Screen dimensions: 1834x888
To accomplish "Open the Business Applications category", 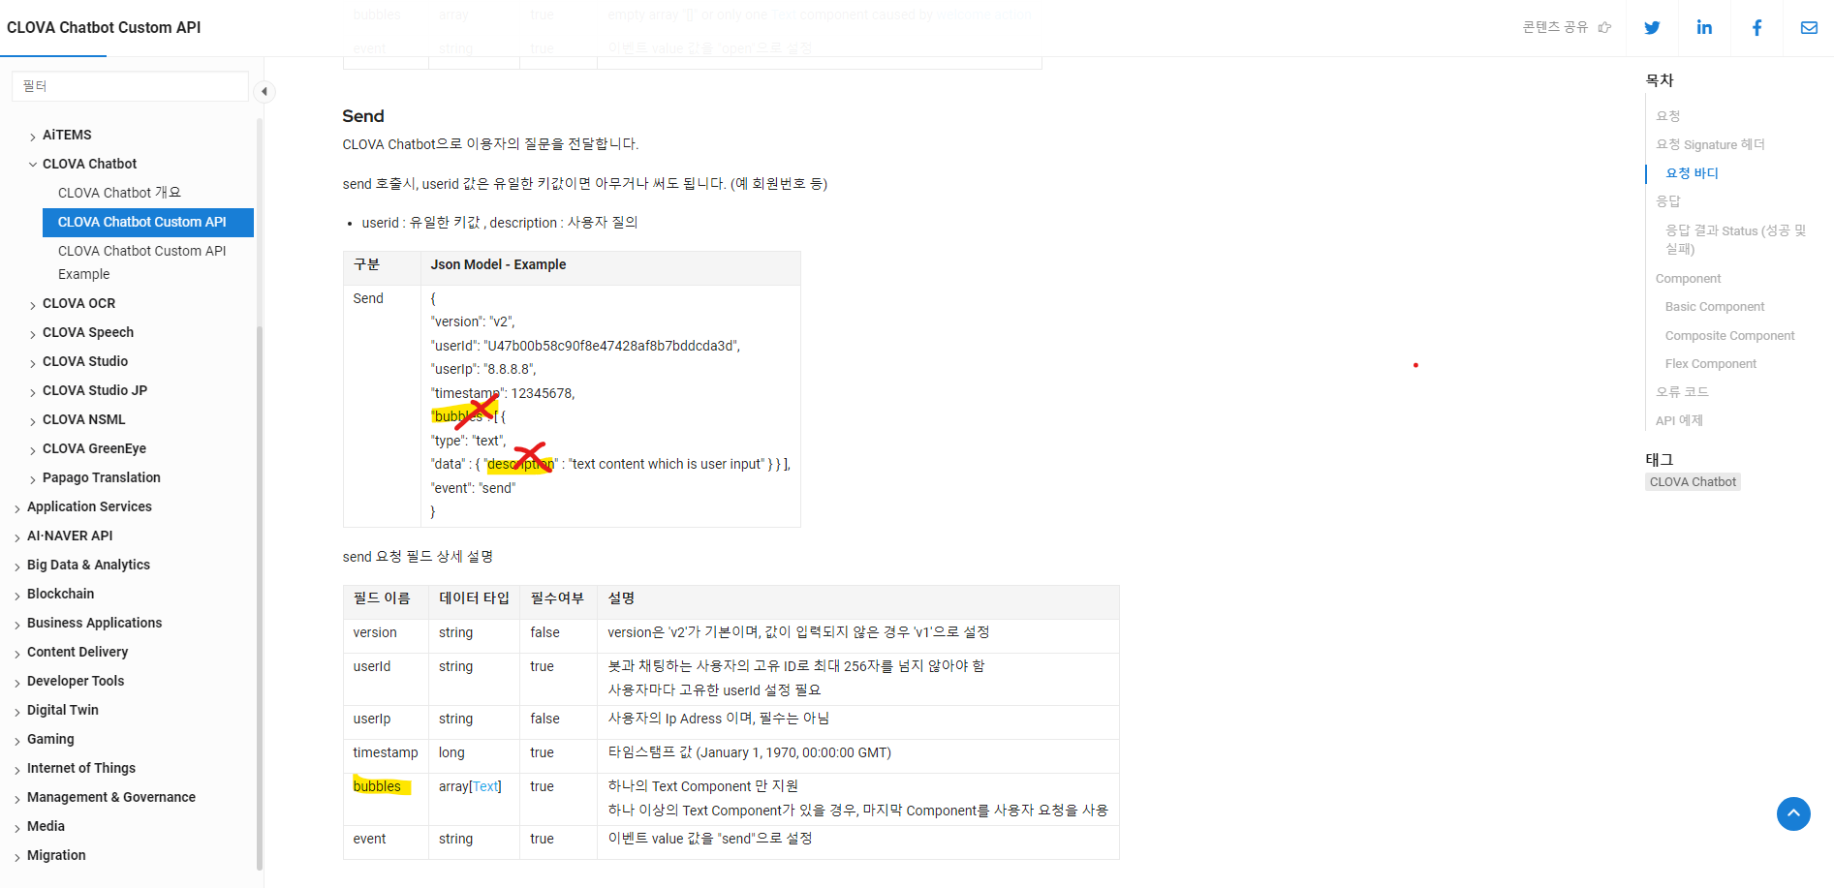I will pyautogui.click(x=94, y=623).
